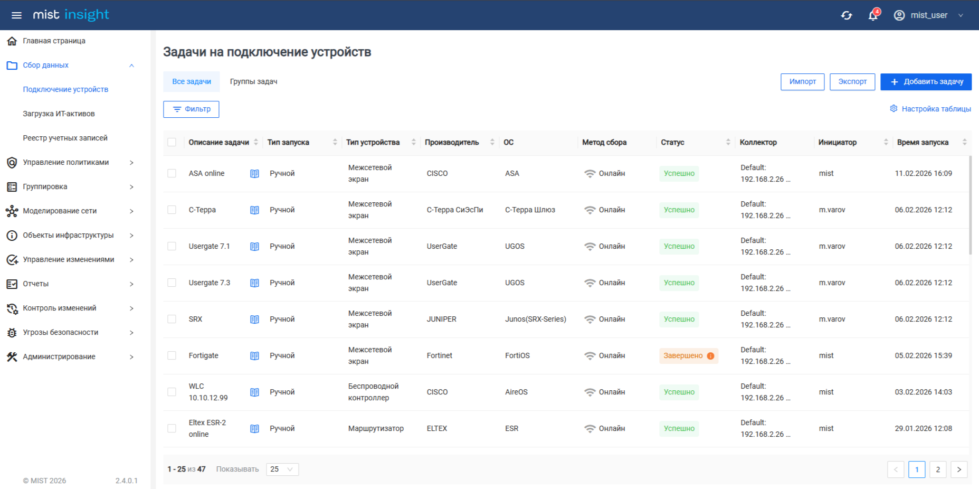Click the refresh sync icon
The width and height of the screenshot is (979, 489).
pyautogui.click(x=847, y=15)
